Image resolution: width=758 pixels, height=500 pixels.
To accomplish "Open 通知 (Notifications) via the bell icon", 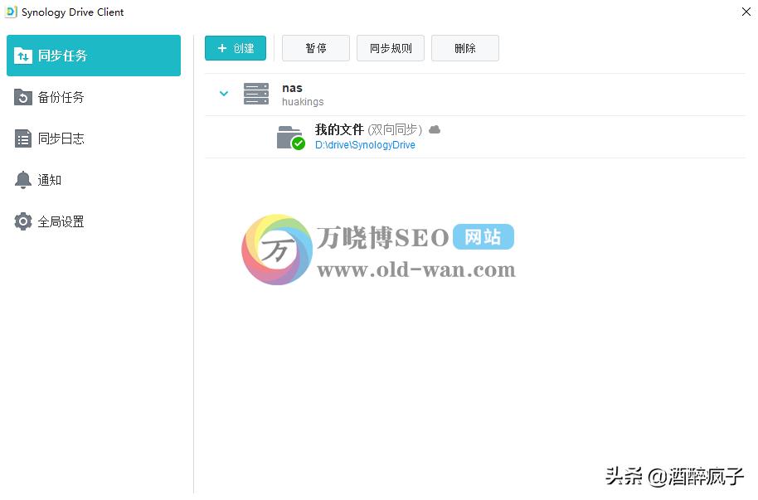I will tap(23, 180).
